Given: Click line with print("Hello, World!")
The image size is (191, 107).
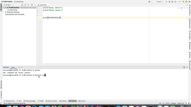Looking at the screenshot, I should point(53,8).
